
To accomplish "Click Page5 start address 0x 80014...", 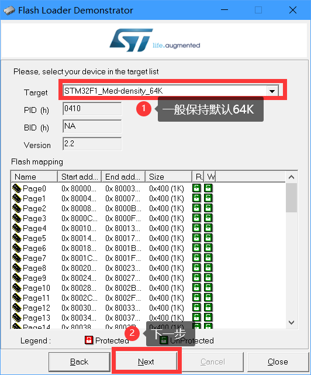I will coord(79,238).
